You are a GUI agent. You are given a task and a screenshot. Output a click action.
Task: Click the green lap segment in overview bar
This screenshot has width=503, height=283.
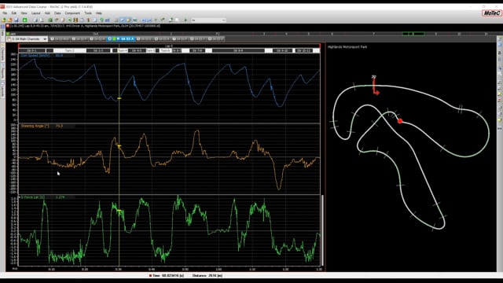click(x=413, y=34)
